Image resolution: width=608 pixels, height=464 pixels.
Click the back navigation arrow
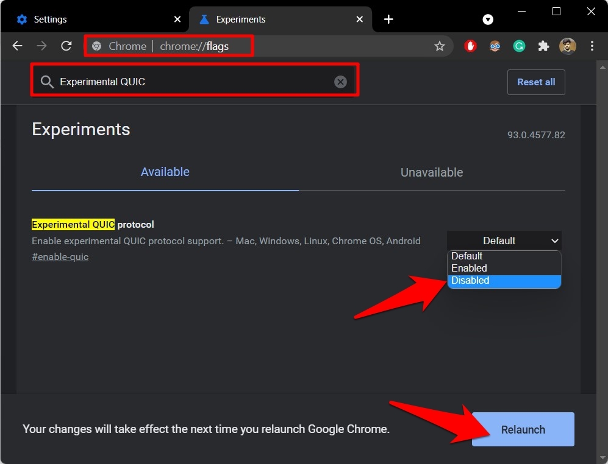click(17, 46)
